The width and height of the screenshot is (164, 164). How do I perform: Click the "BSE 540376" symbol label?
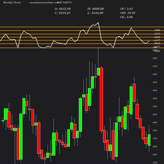click(x=65, y=2)
